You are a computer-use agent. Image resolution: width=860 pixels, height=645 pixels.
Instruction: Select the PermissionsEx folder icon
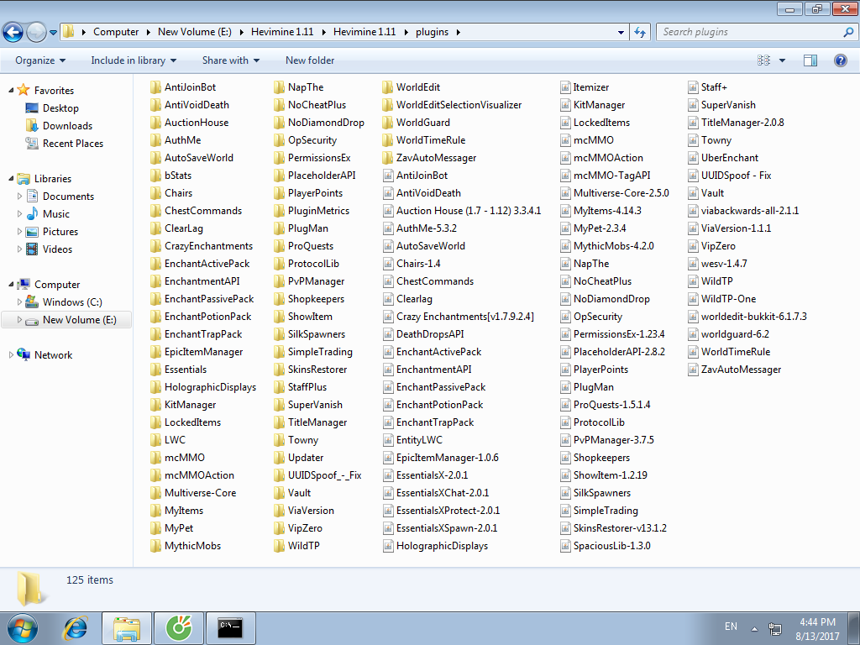[x=279, y=158]
